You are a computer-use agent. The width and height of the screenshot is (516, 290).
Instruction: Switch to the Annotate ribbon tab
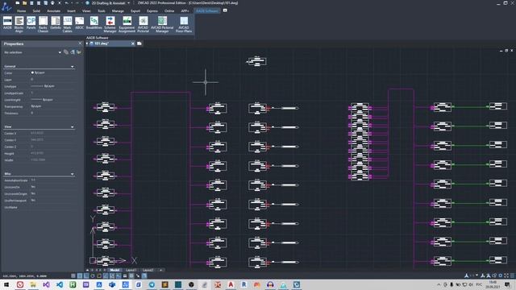click(x=54, y=10)
